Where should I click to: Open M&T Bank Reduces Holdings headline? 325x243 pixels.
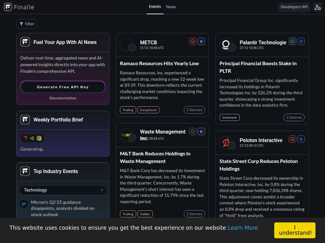(x=155, y=158)
